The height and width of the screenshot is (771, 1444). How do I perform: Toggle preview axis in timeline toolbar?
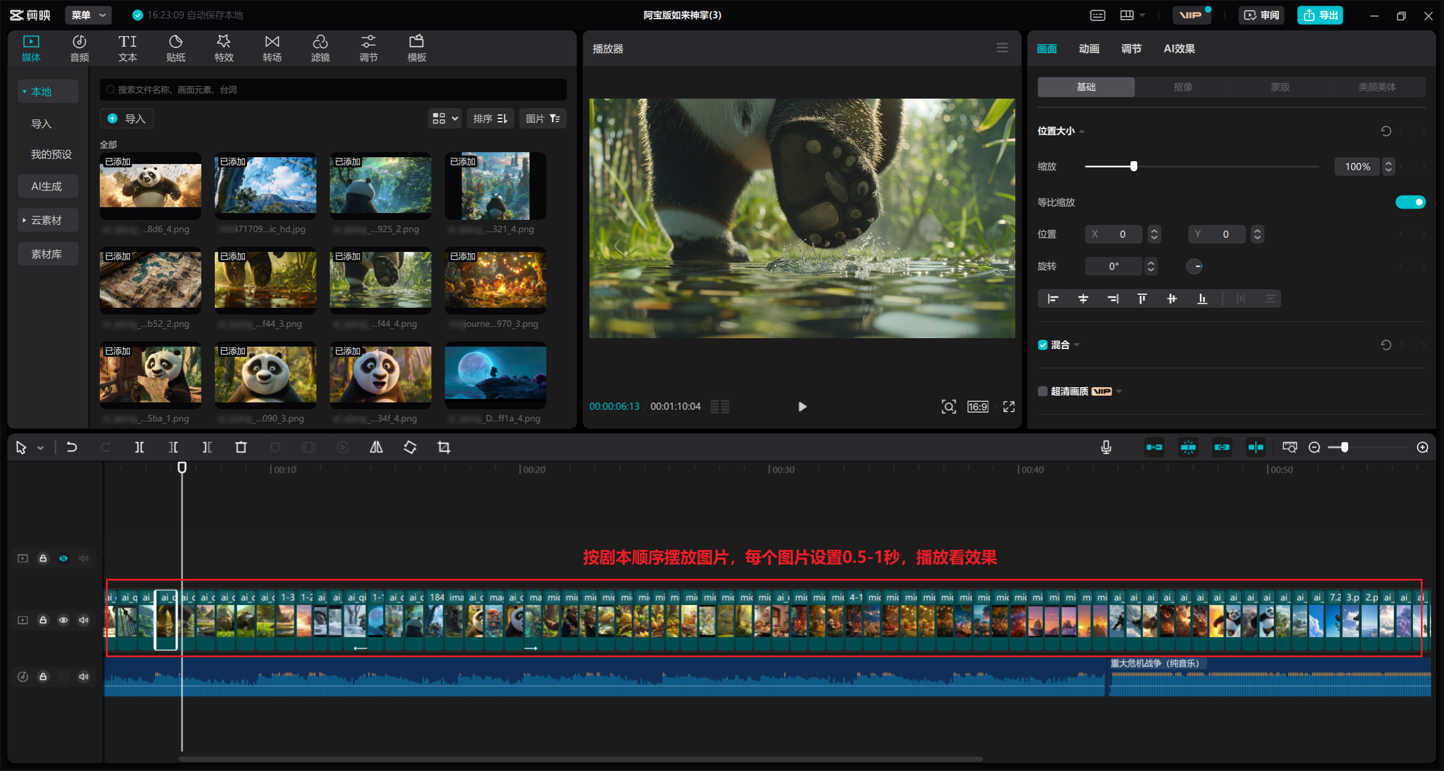point(1256,447)
